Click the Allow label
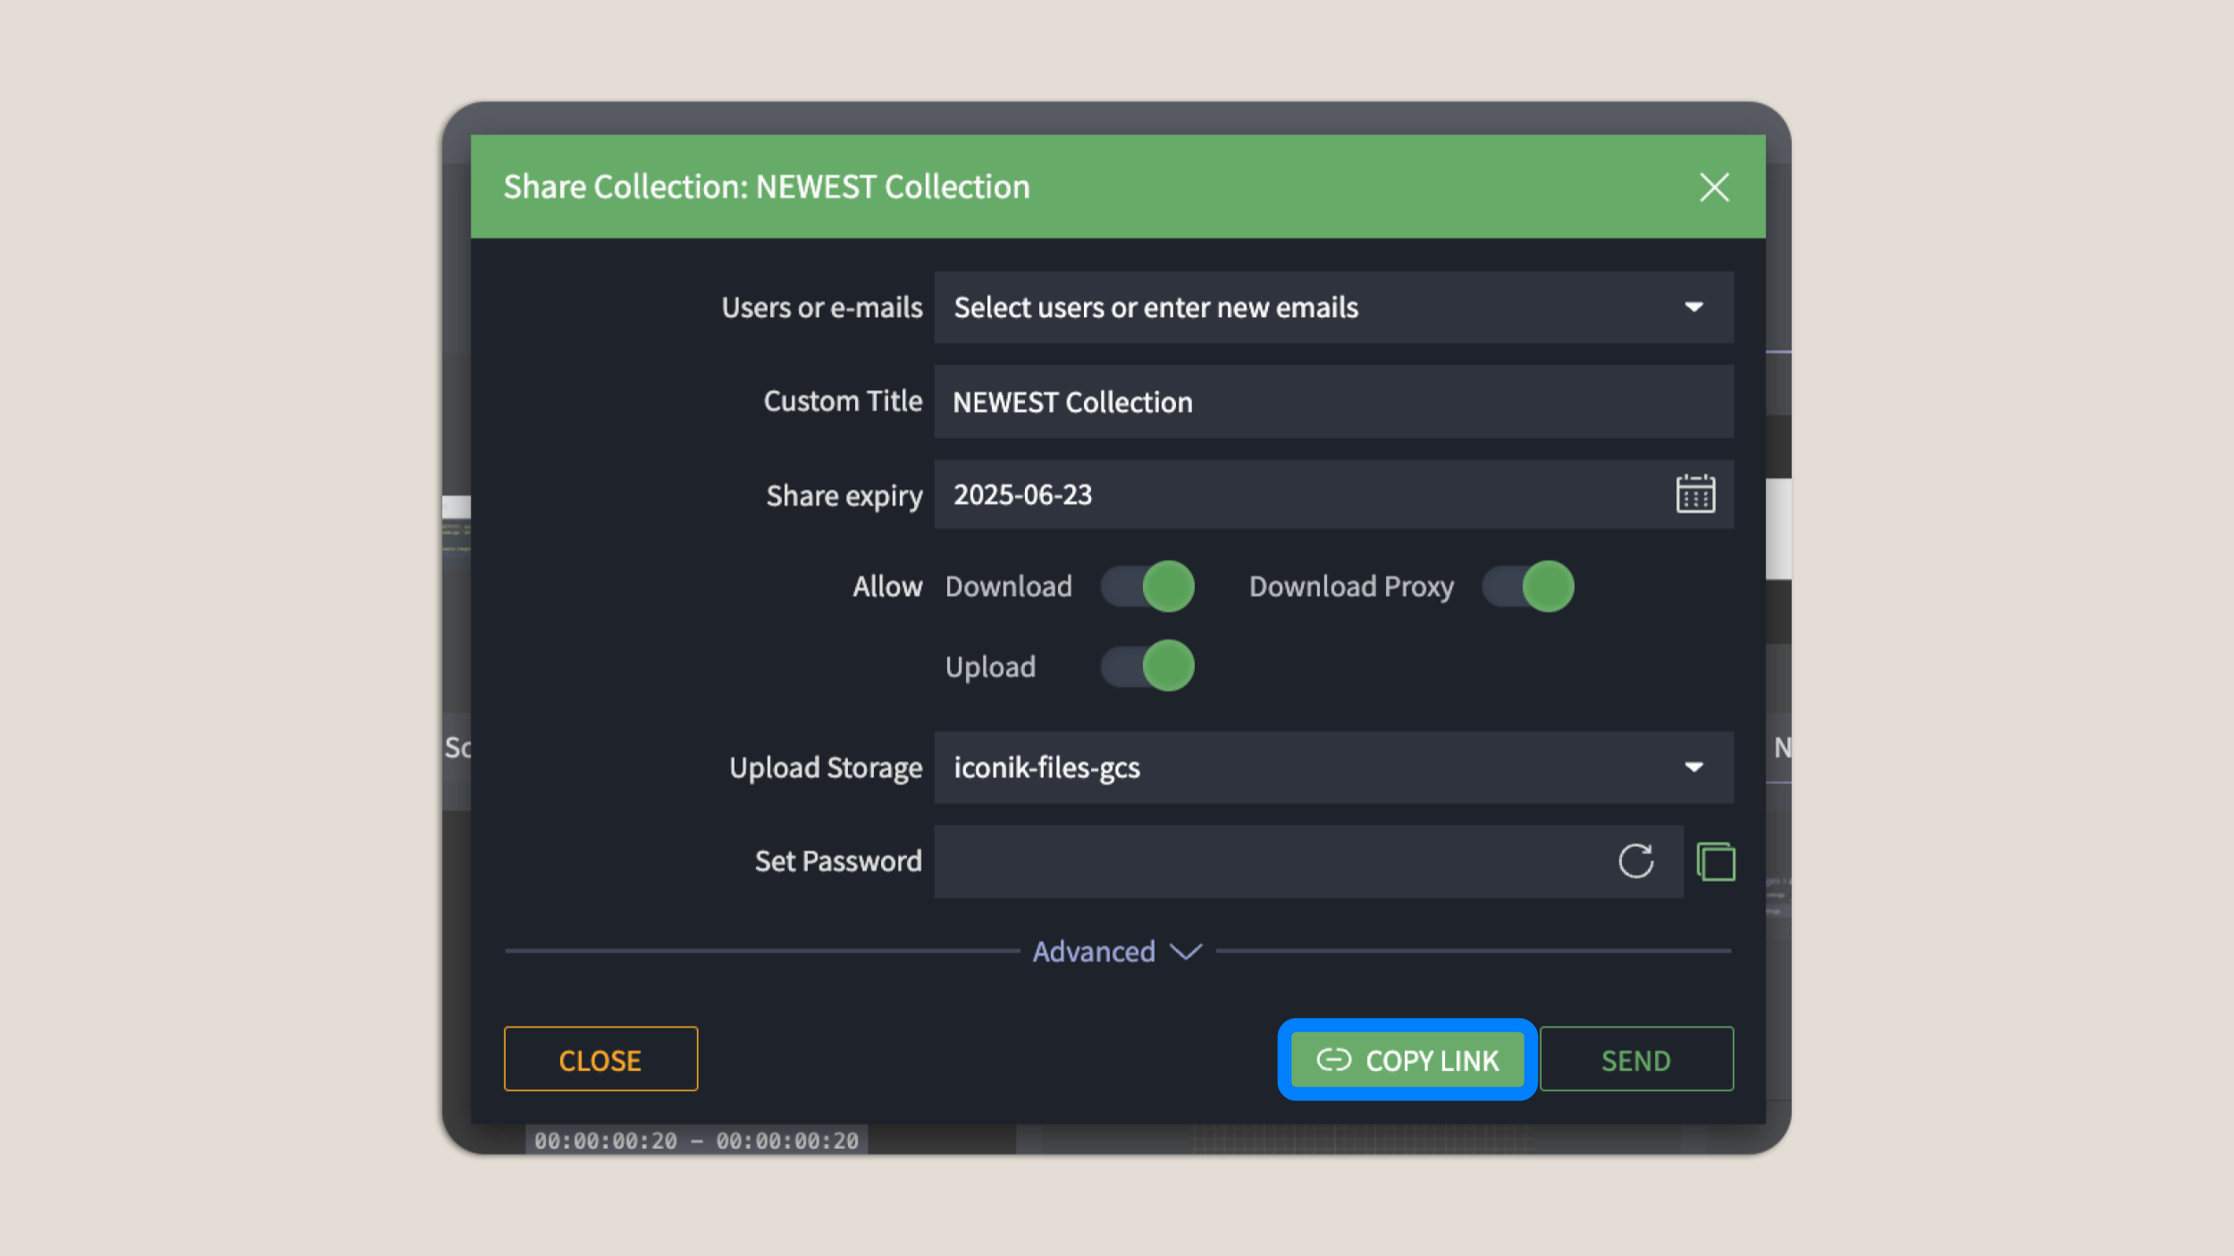This screenshot has width=2234, height=1256. [886, 587]
